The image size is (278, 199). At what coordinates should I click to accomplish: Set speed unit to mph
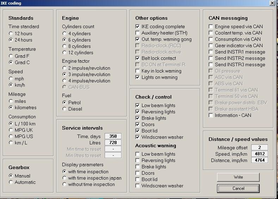click(11, 79)
